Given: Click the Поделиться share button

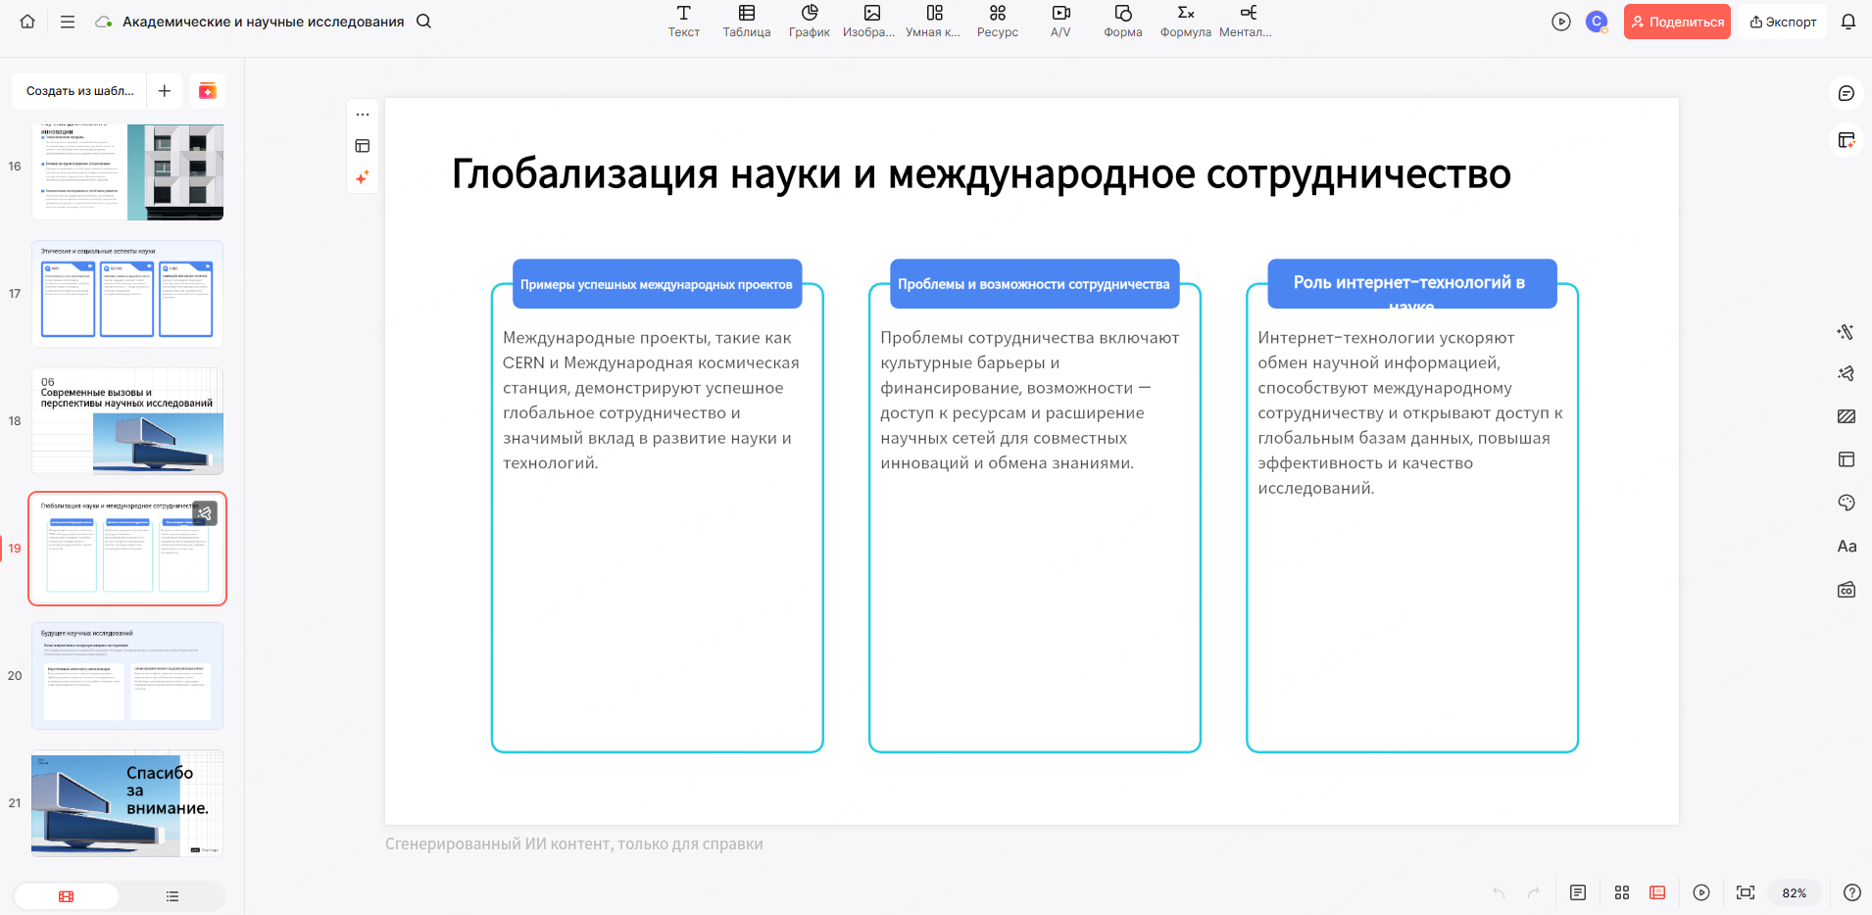Looking at the screenshot, I should click(x=1677, y=21).
